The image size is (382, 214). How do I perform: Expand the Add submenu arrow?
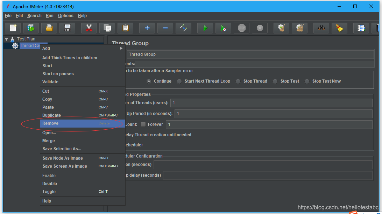click(121, 48)
